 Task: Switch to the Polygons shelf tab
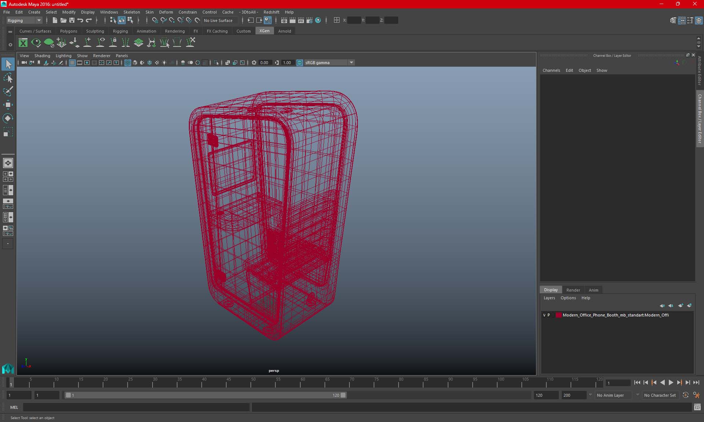tap(69, 31)
